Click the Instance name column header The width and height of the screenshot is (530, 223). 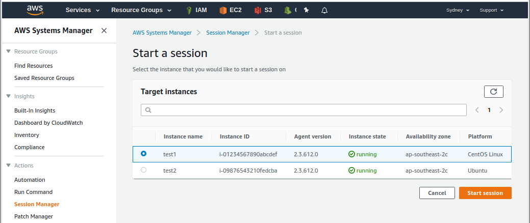coord(183,136)
